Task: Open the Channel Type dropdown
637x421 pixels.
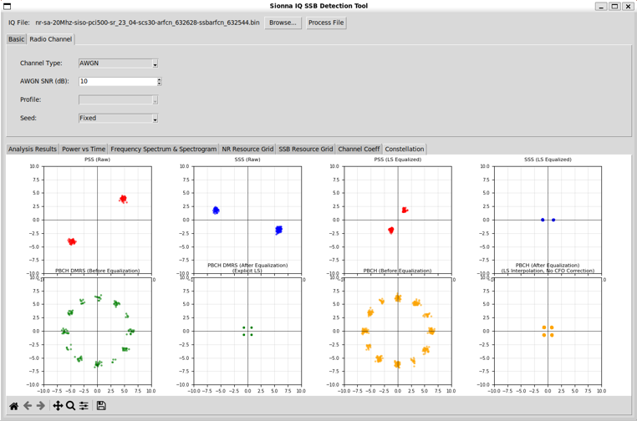Action: 118,63
